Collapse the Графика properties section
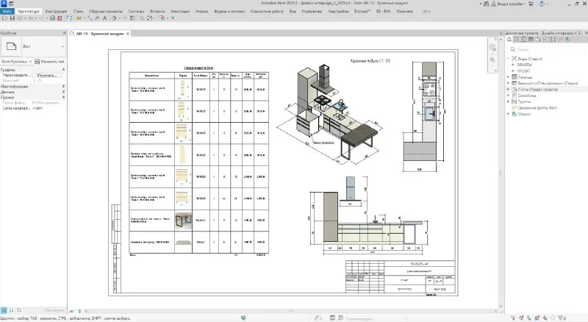The image size is (588, 322). pyautogui.click(x=63, y=70)
